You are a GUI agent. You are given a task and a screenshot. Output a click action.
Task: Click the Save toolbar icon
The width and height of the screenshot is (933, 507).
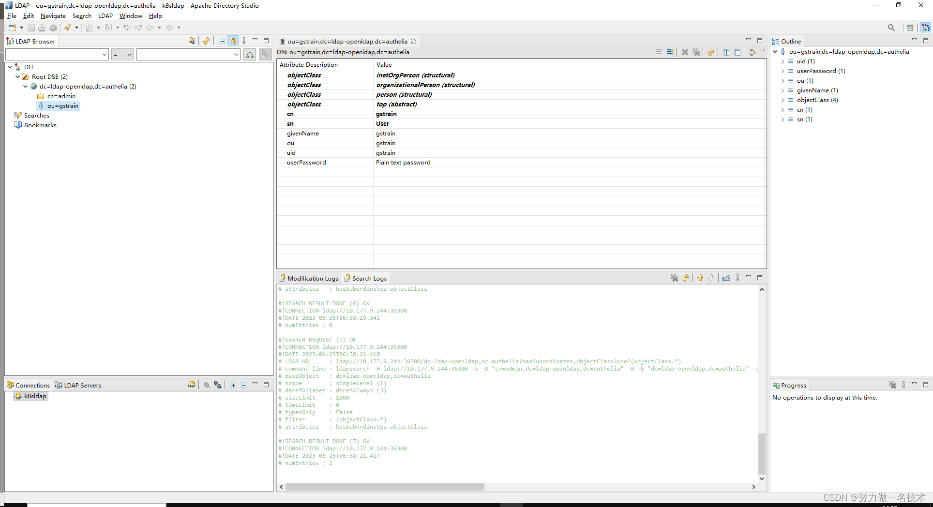click(31, 28)
